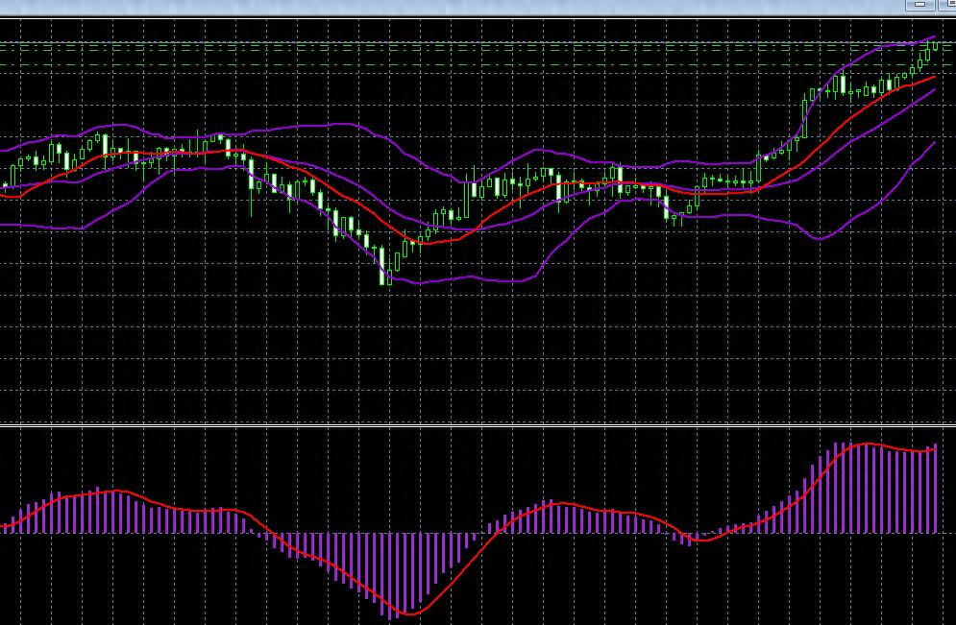Restore down the chart window
The height and width of the screenshot is (625, 956).
(944, 5)
